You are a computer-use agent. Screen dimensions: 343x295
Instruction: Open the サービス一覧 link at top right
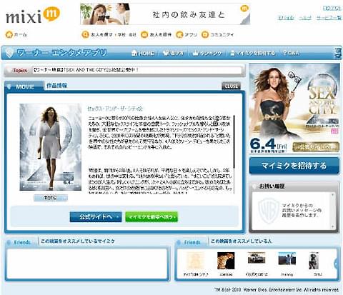point(329,18)
